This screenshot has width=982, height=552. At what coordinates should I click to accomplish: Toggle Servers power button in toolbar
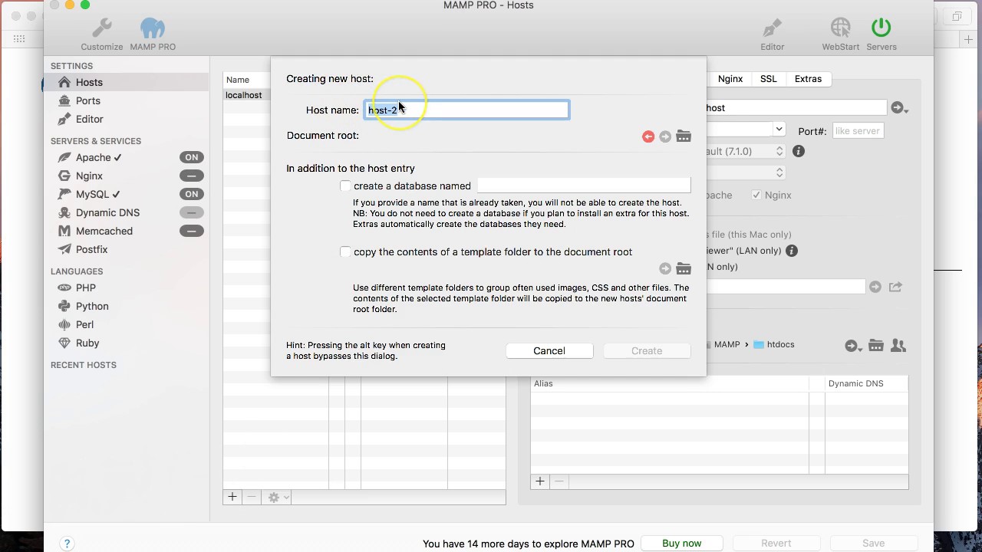(x=881, y=35)
